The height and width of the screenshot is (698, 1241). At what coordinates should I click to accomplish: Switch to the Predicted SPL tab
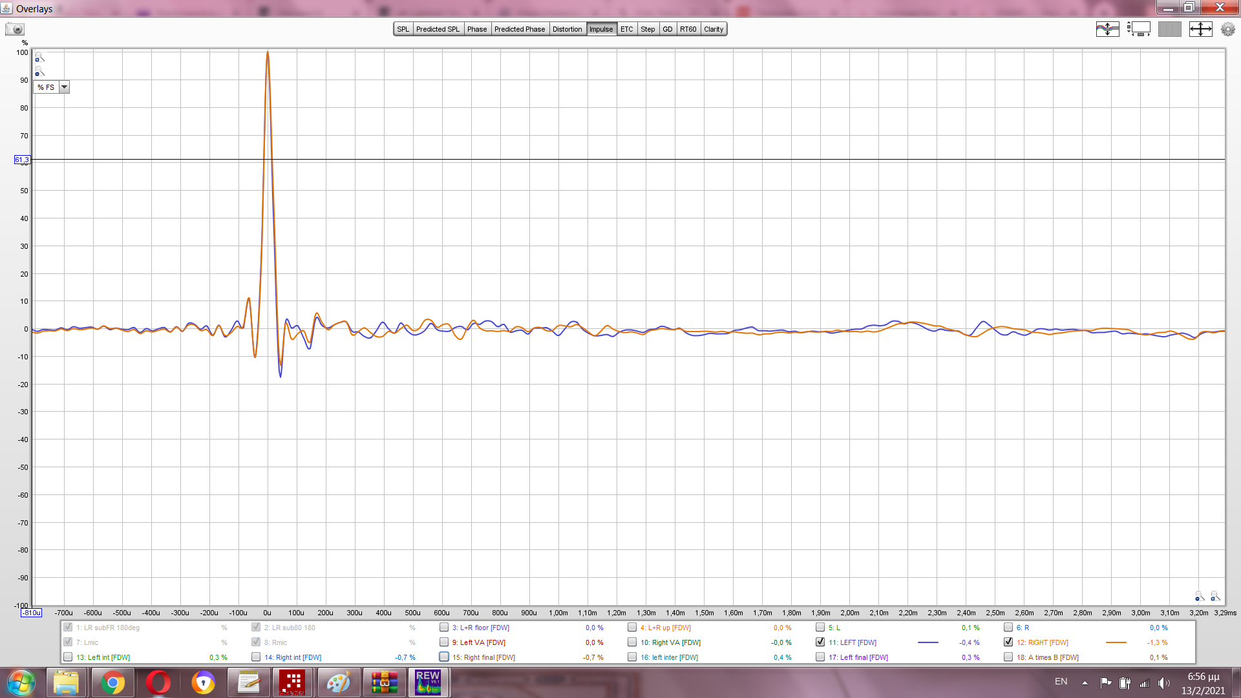coord(438,29)
